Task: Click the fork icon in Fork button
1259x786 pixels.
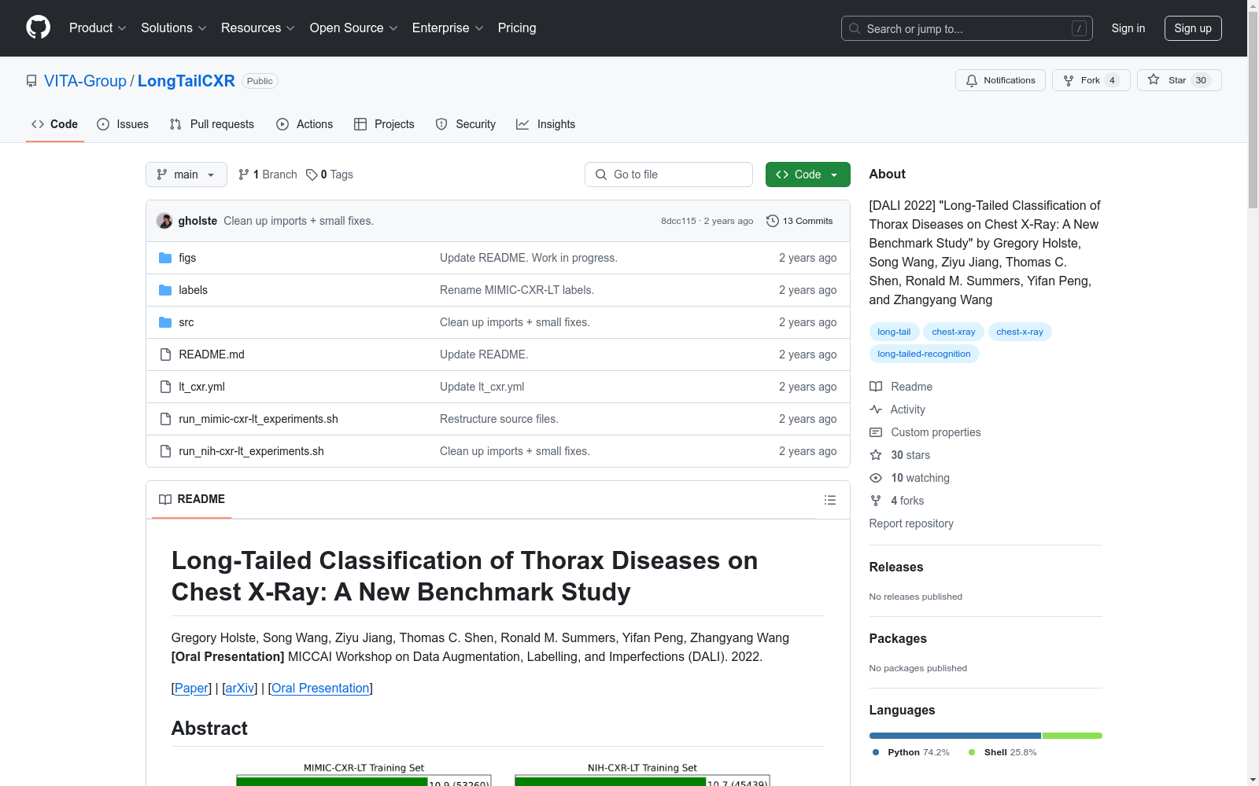Action: point(1069,80)
